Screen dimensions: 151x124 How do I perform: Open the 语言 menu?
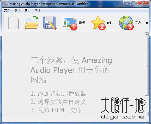pos(27,10)
